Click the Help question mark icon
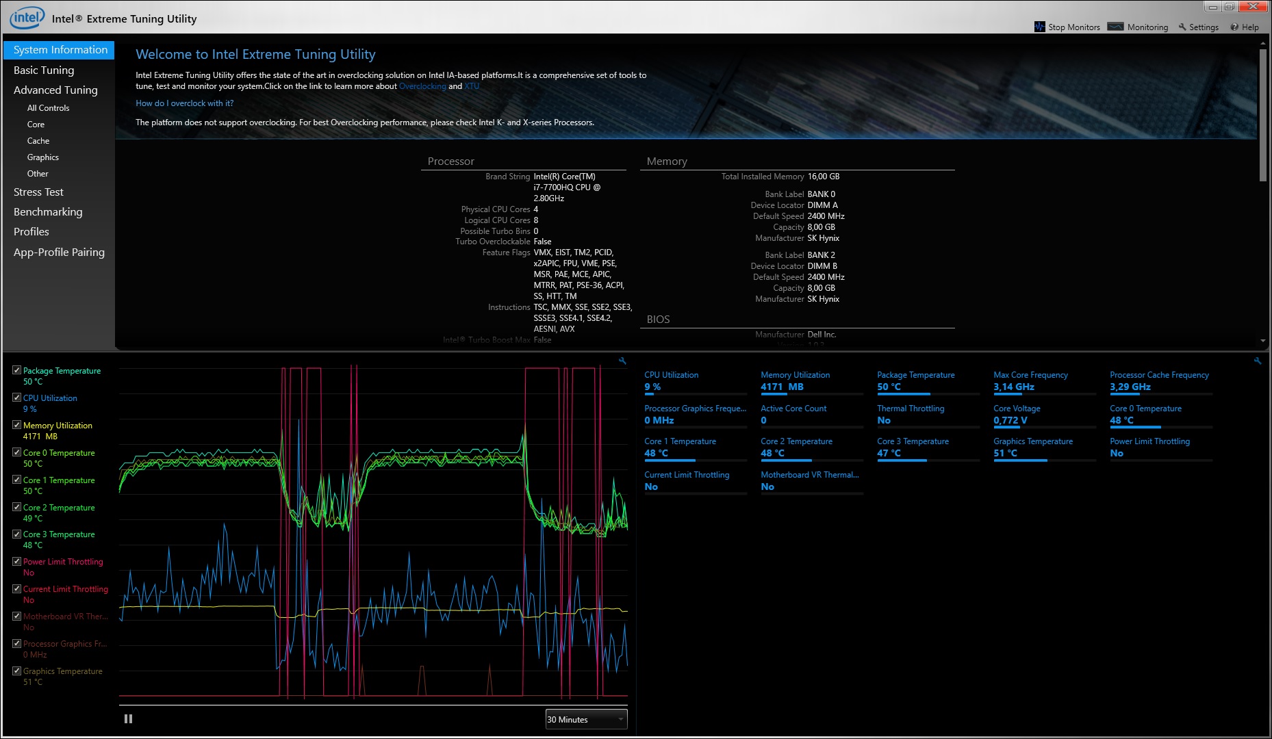Viewport: 1272px width, 739px height. (1234, 27)
